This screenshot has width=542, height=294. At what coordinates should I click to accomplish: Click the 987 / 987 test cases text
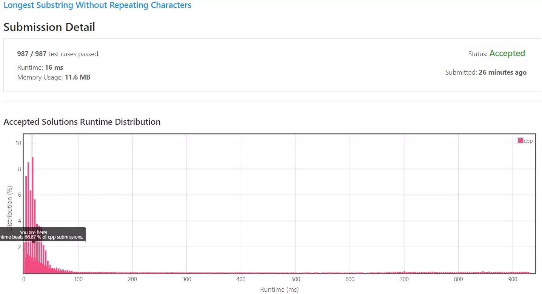59,54
